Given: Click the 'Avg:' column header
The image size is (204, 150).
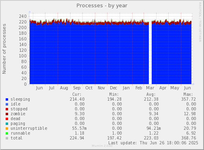Looking at the screenshot, I should point(151,94).
